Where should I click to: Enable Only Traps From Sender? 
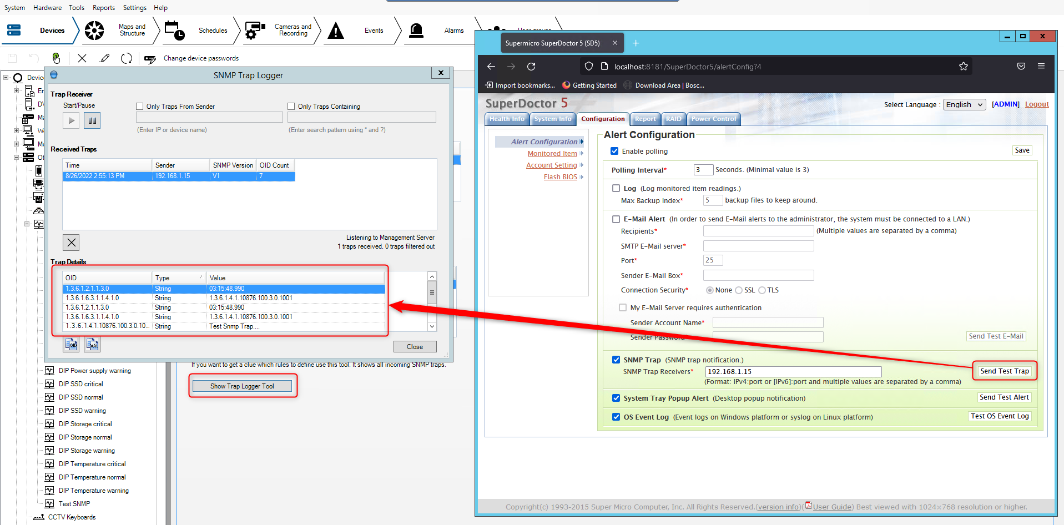coord(140,107)
